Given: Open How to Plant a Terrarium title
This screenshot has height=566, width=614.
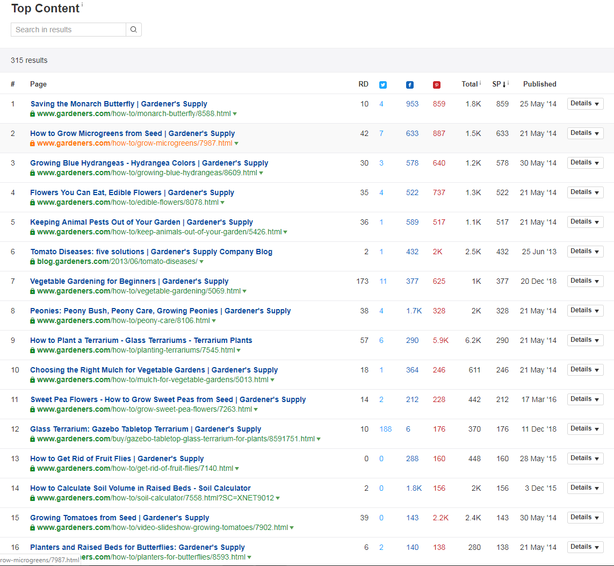Looking at the screenshot, I should [x=141, y=340].
